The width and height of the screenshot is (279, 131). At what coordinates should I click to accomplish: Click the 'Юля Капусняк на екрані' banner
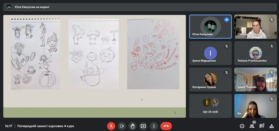click(140, 7)
